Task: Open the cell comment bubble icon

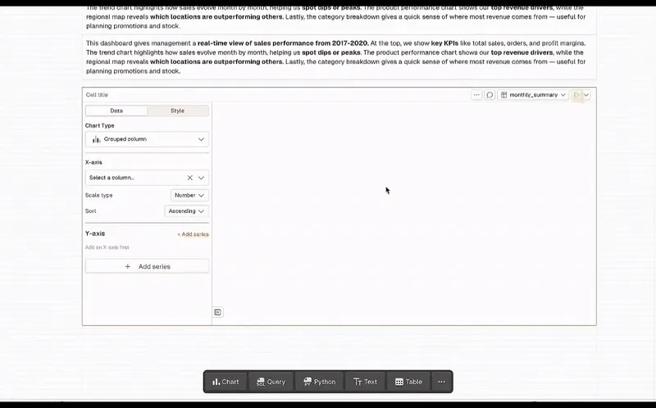Action: 490,95
